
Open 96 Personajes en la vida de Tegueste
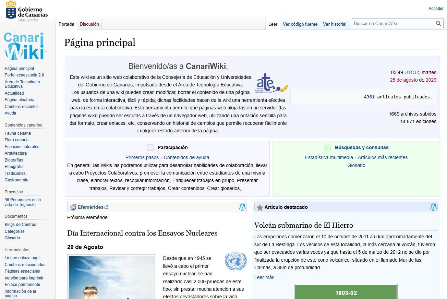23,202
